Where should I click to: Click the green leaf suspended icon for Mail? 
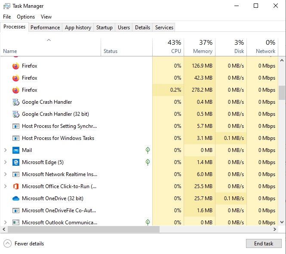point(148,150)
